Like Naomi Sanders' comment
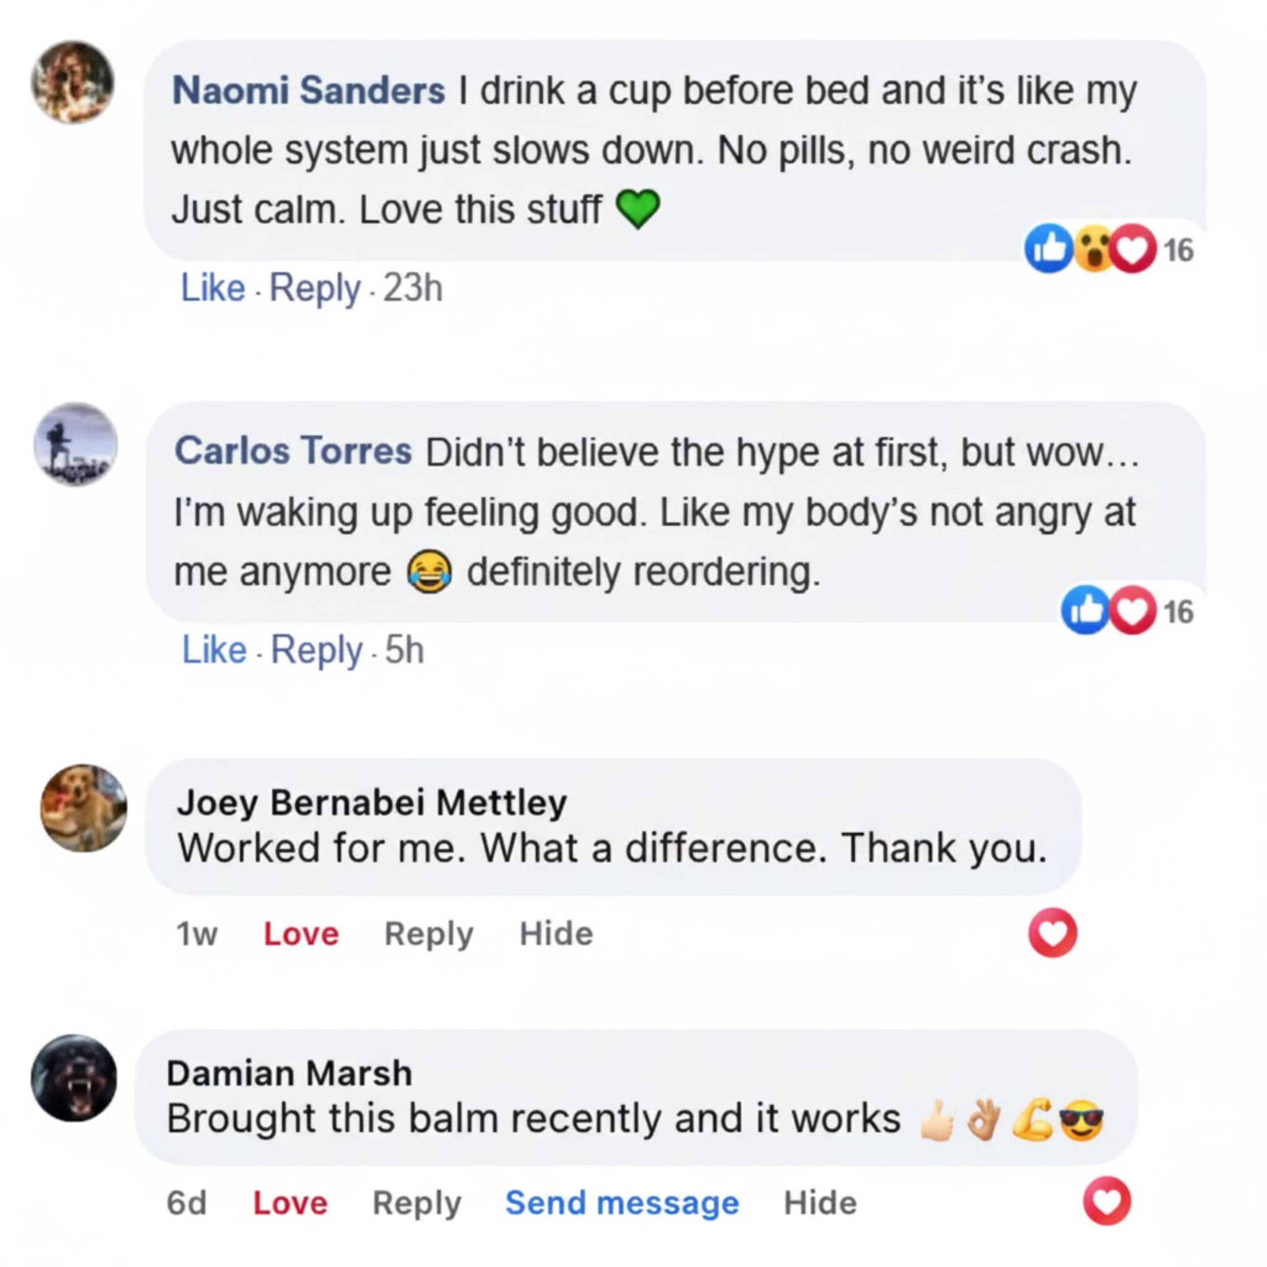 point(212,288)
